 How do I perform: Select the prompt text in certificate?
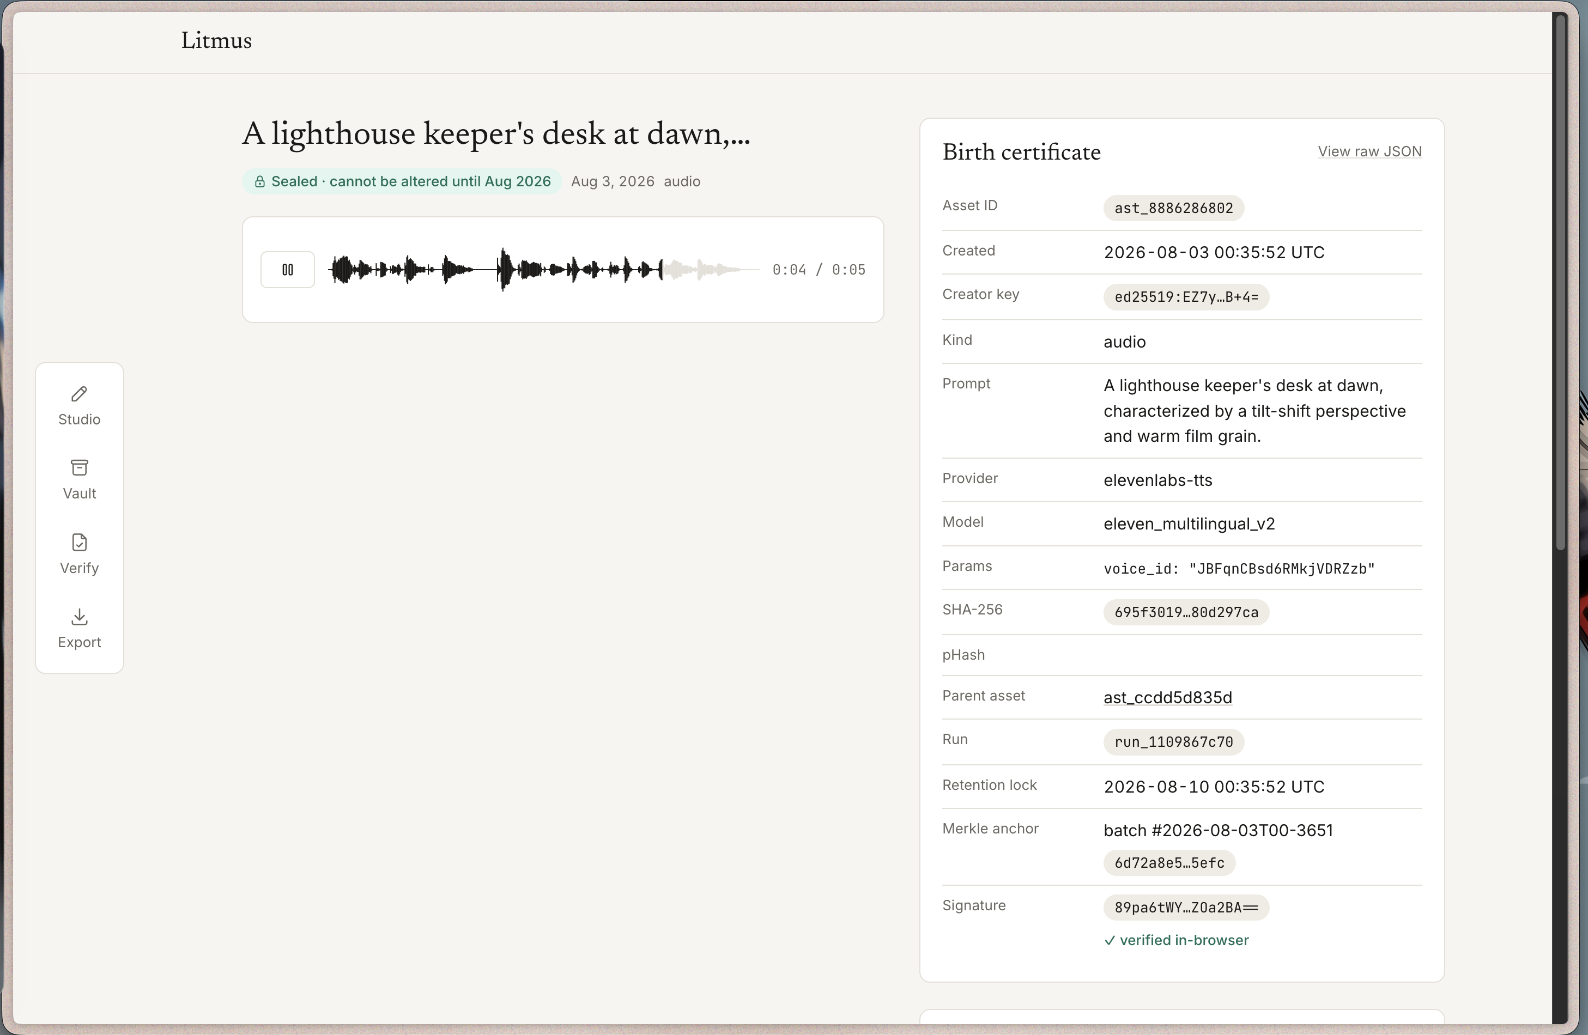(1254, 411)
